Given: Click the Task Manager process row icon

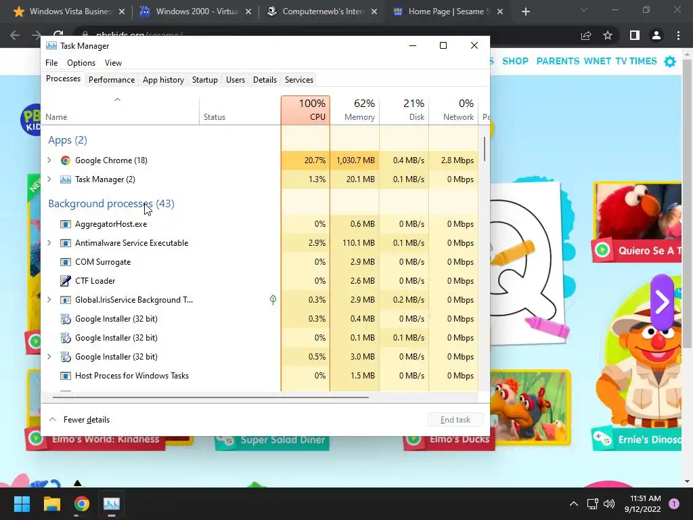Looking at the screenshot, I should coord(66,179).
